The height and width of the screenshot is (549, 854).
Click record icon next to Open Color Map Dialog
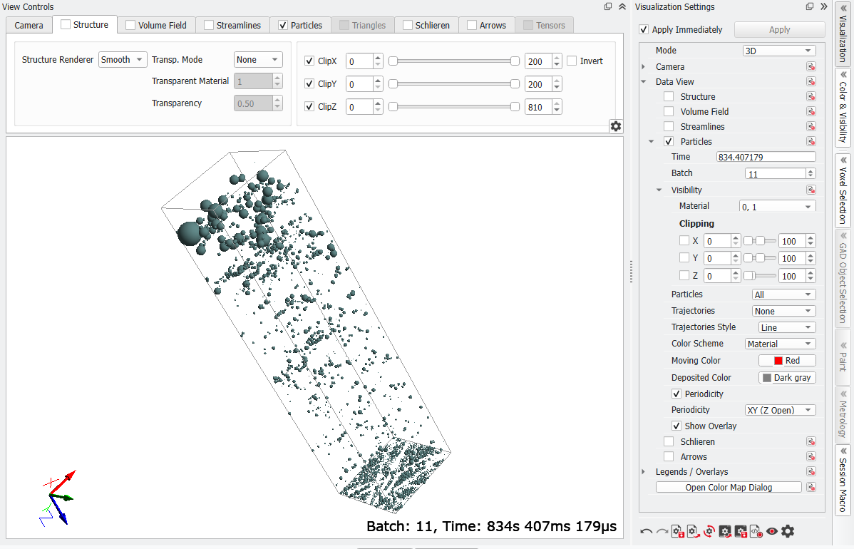click(x=811, y=488)
